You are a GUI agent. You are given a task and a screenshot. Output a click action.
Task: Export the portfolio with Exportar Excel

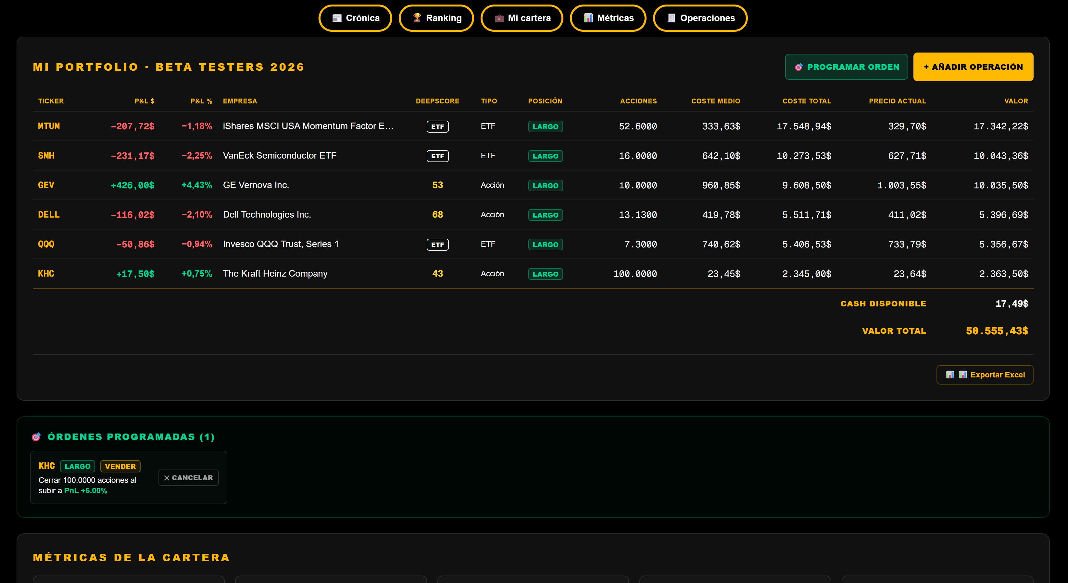(985, 375)
